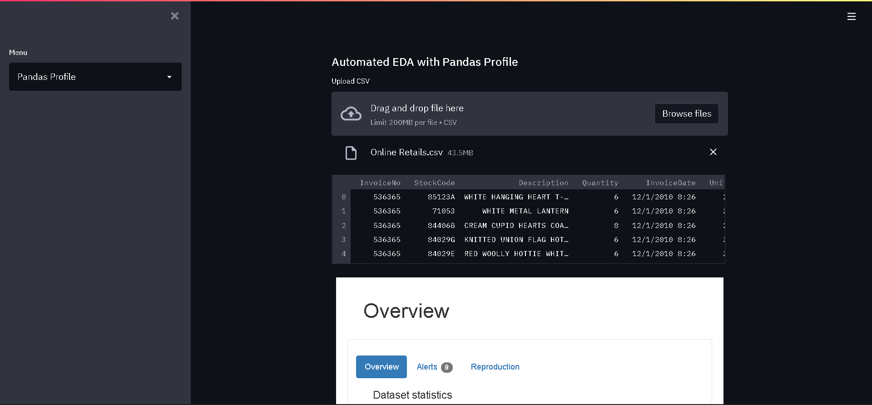Click the Upload CSV label
Screen dimensions: 872x405
pos(351,81)
